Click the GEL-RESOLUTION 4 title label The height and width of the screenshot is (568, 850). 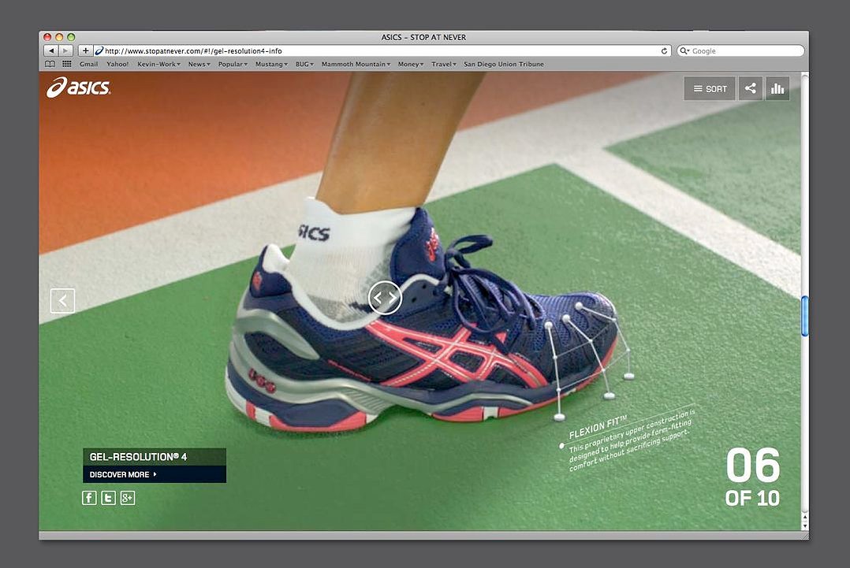(155, 456)
